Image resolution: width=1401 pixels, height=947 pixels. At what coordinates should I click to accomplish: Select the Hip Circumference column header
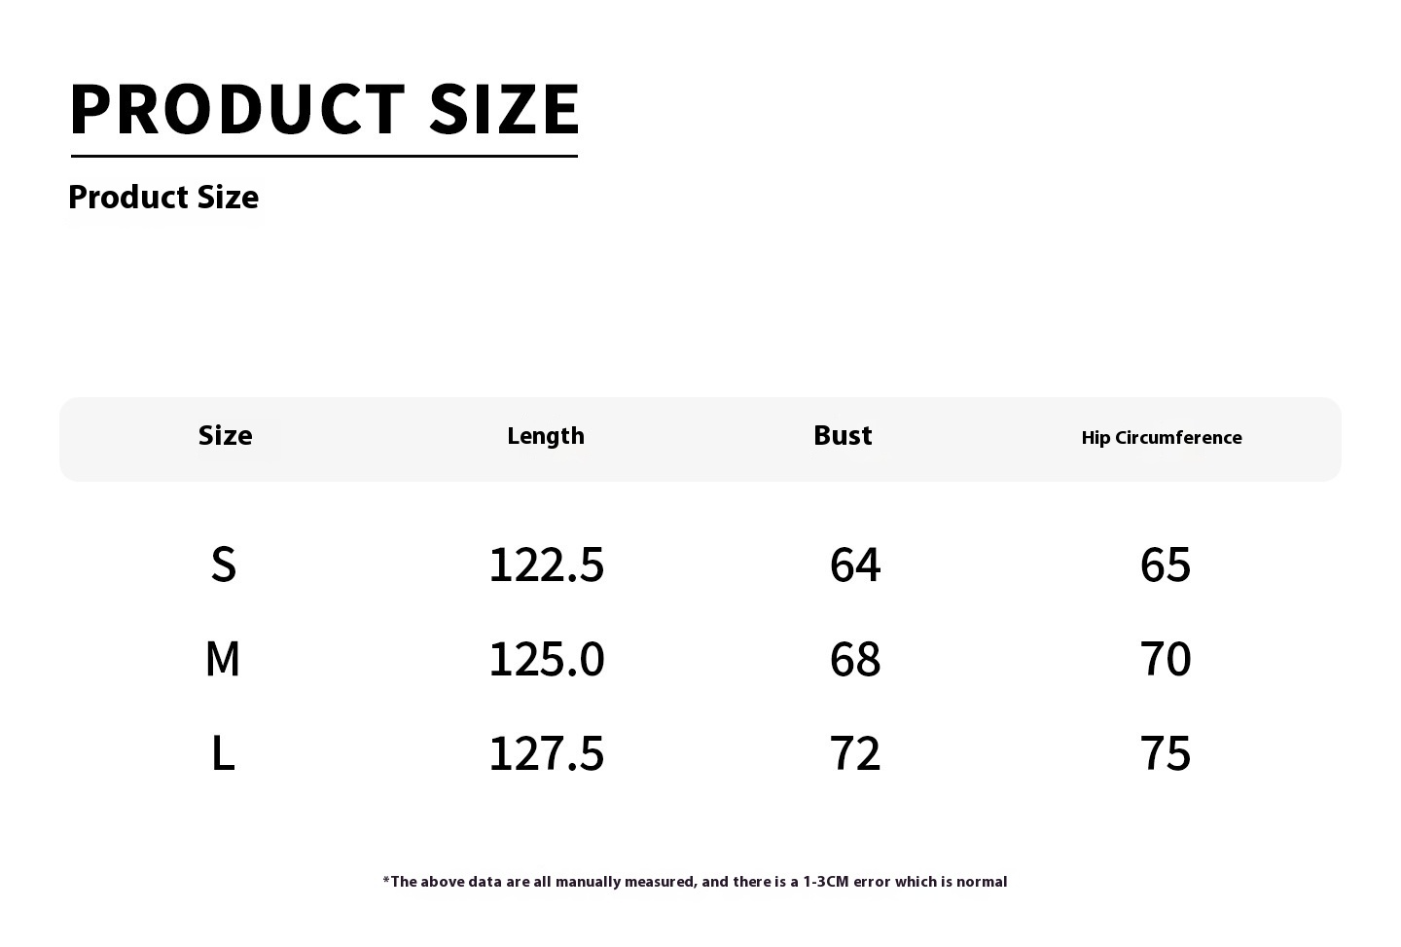pyautogui.click(x=1162, y=438)
